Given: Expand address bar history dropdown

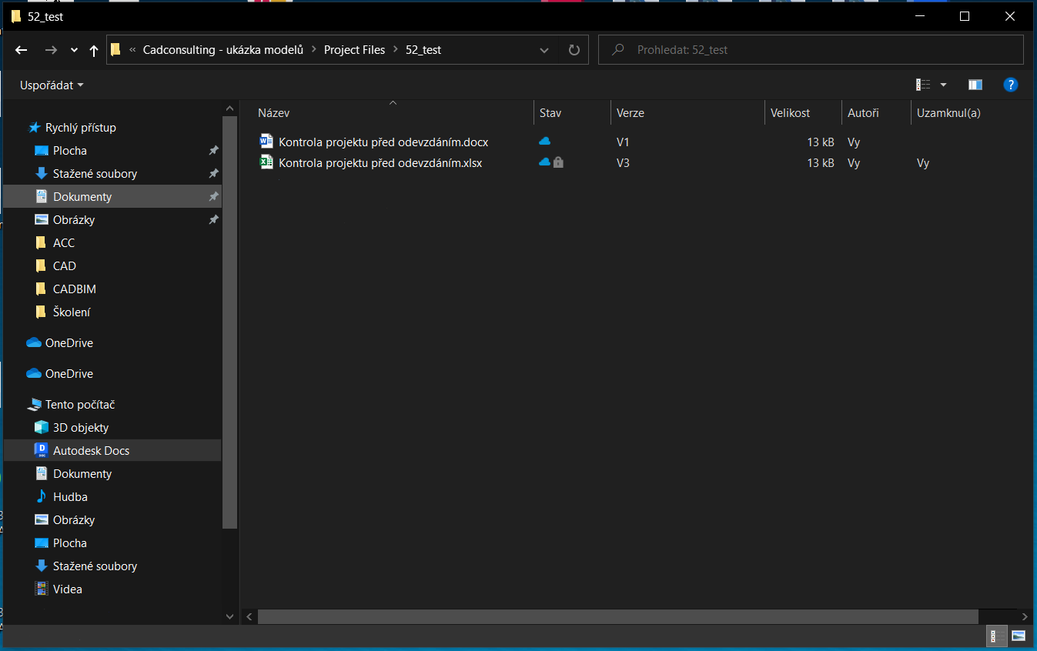Looking at the screenshot, I should coord(544,50).
